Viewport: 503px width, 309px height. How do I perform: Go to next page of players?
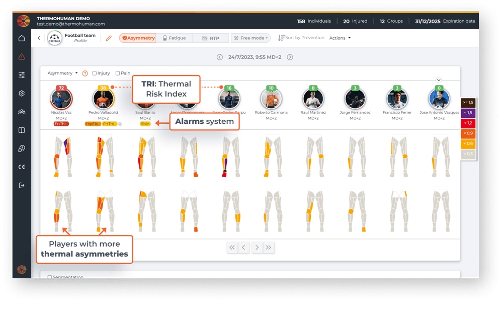[257, 248]
